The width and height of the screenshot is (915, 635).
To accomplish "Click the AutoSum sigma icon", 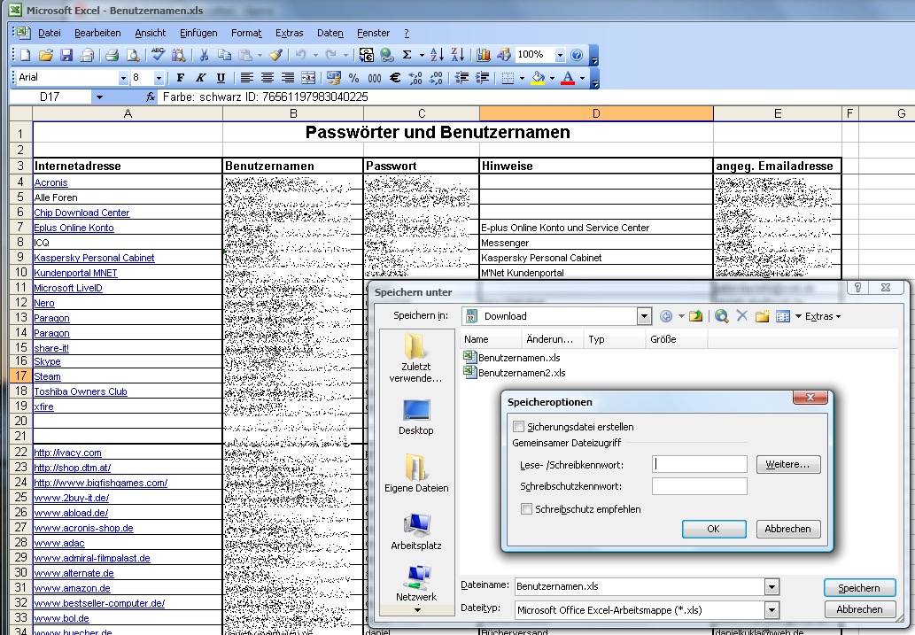I will coord(407,55).
